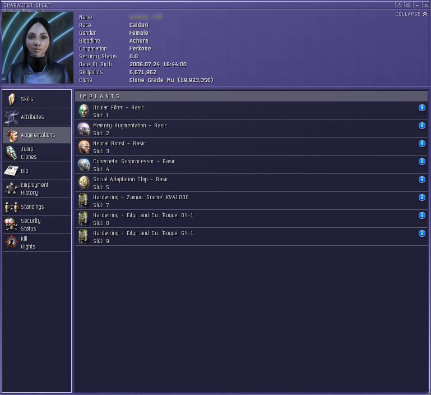The height and width of the screenshot is (395, 431).
Task: Click the Ocular Filter implant icon
Action: coord(84,111)
